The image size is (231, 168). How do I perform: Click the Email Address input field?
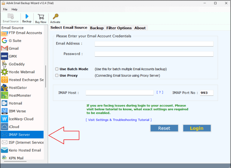[154, 44]
